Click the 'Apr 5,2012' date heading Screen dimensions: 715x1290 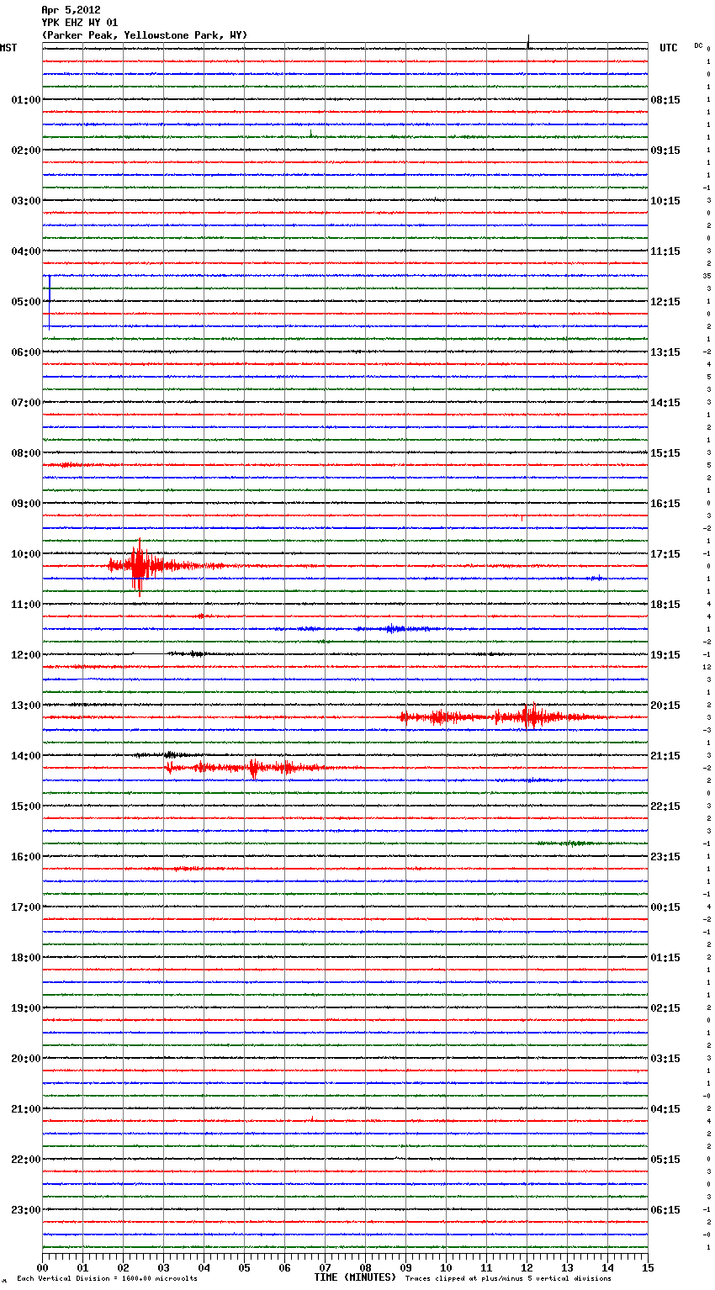[x=71, y=10]
